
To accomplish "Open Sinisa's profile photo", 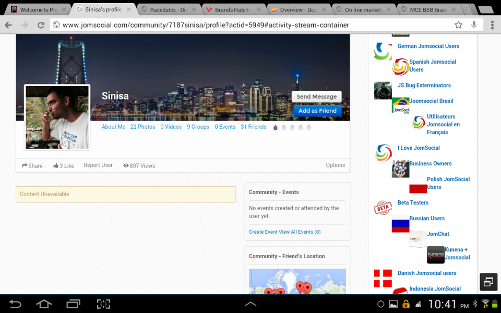I will [57, 117].
